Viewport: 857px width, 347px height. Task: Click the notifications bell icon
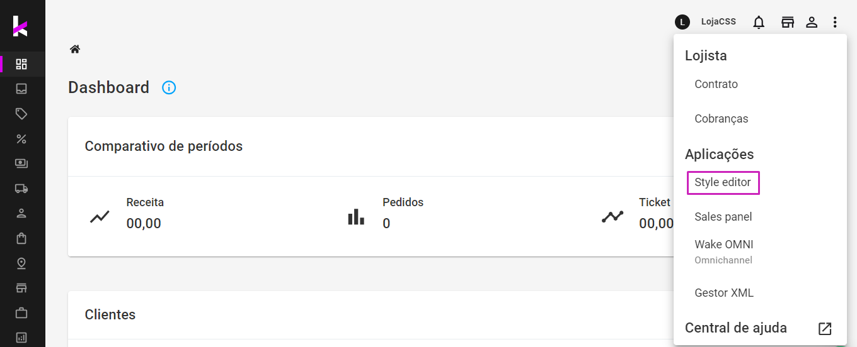click(x=759, y=23)
